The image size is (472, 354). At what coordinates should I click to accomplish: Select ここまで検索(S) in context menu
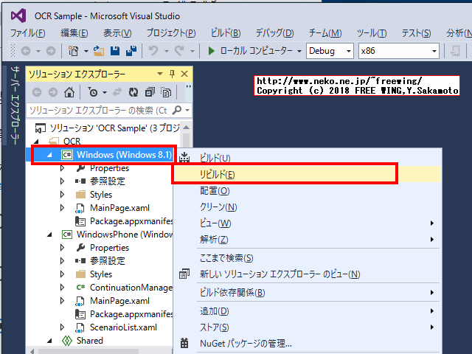tap(307, 258)
